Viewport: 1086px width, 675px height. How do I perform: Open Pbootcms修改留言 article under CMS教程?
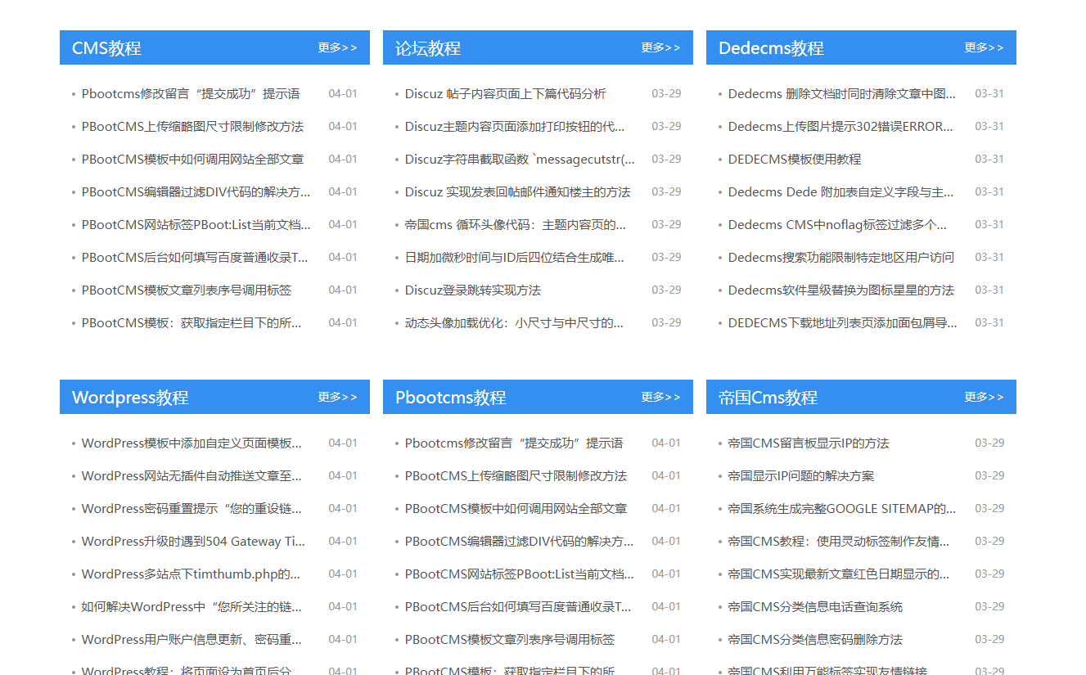click(x=191, y=94)
